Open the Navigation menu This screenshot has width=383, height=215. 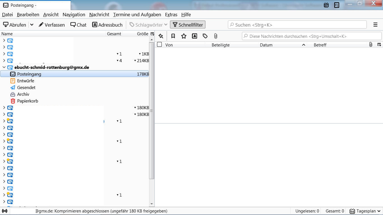click(74, 15)
